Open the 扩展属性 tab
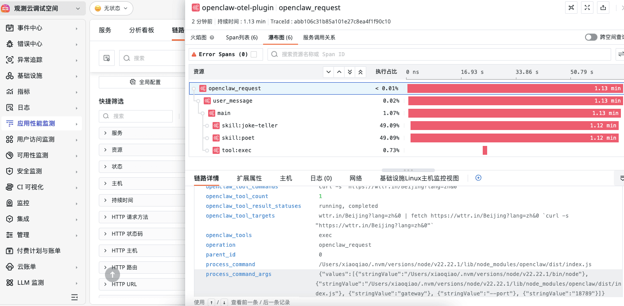 [249, 178]
